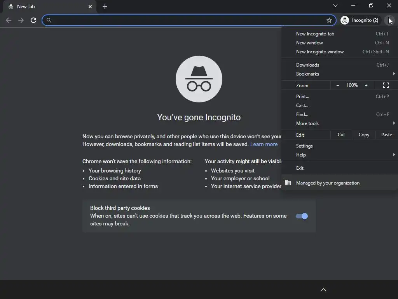
Task: Choose New Incognito window entry
Action: pos(340,52)
